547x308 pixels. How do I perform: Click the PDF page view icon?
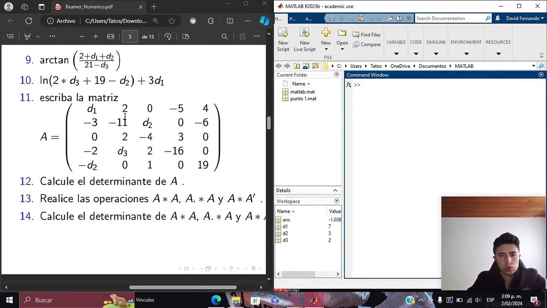point(185,37)
